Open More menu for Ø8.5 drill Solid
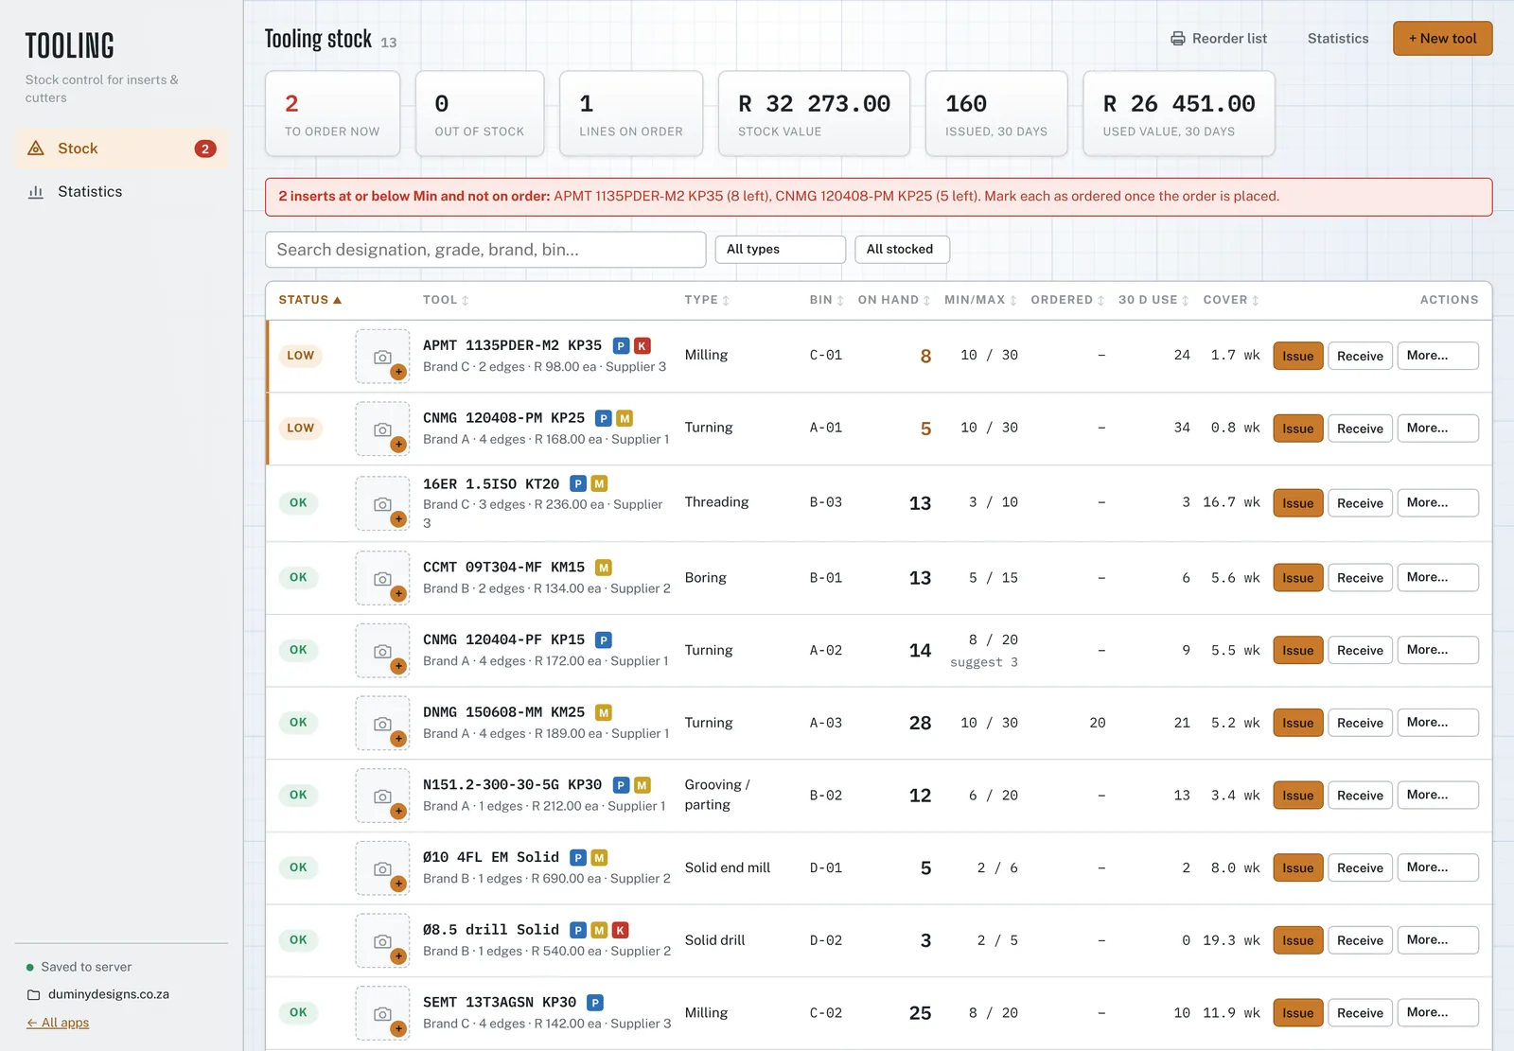 [x=1437, y=940]
